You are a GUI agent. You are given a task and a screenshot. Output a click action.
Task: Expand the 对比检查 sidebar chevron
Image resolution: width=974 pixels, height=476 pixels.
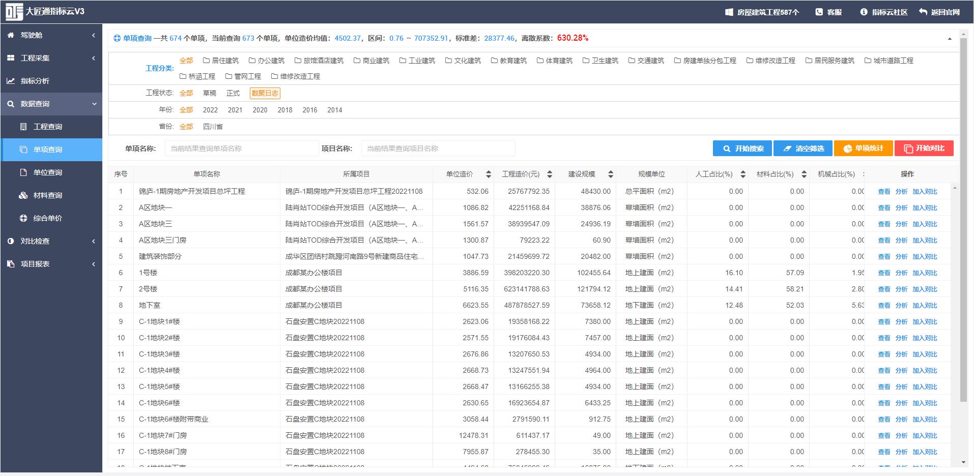(94, 241)
